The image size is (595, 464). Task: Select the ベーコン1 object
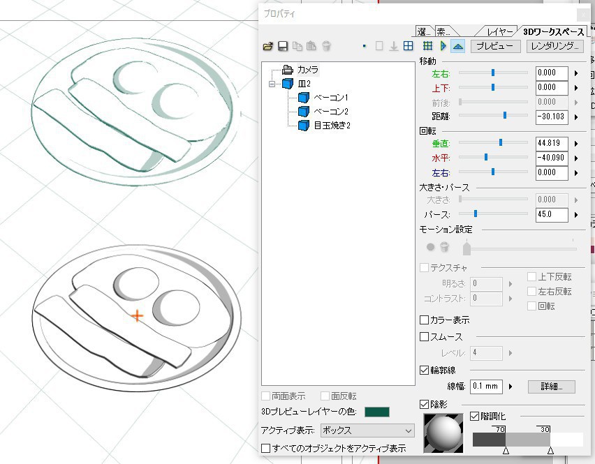point(331,98)
